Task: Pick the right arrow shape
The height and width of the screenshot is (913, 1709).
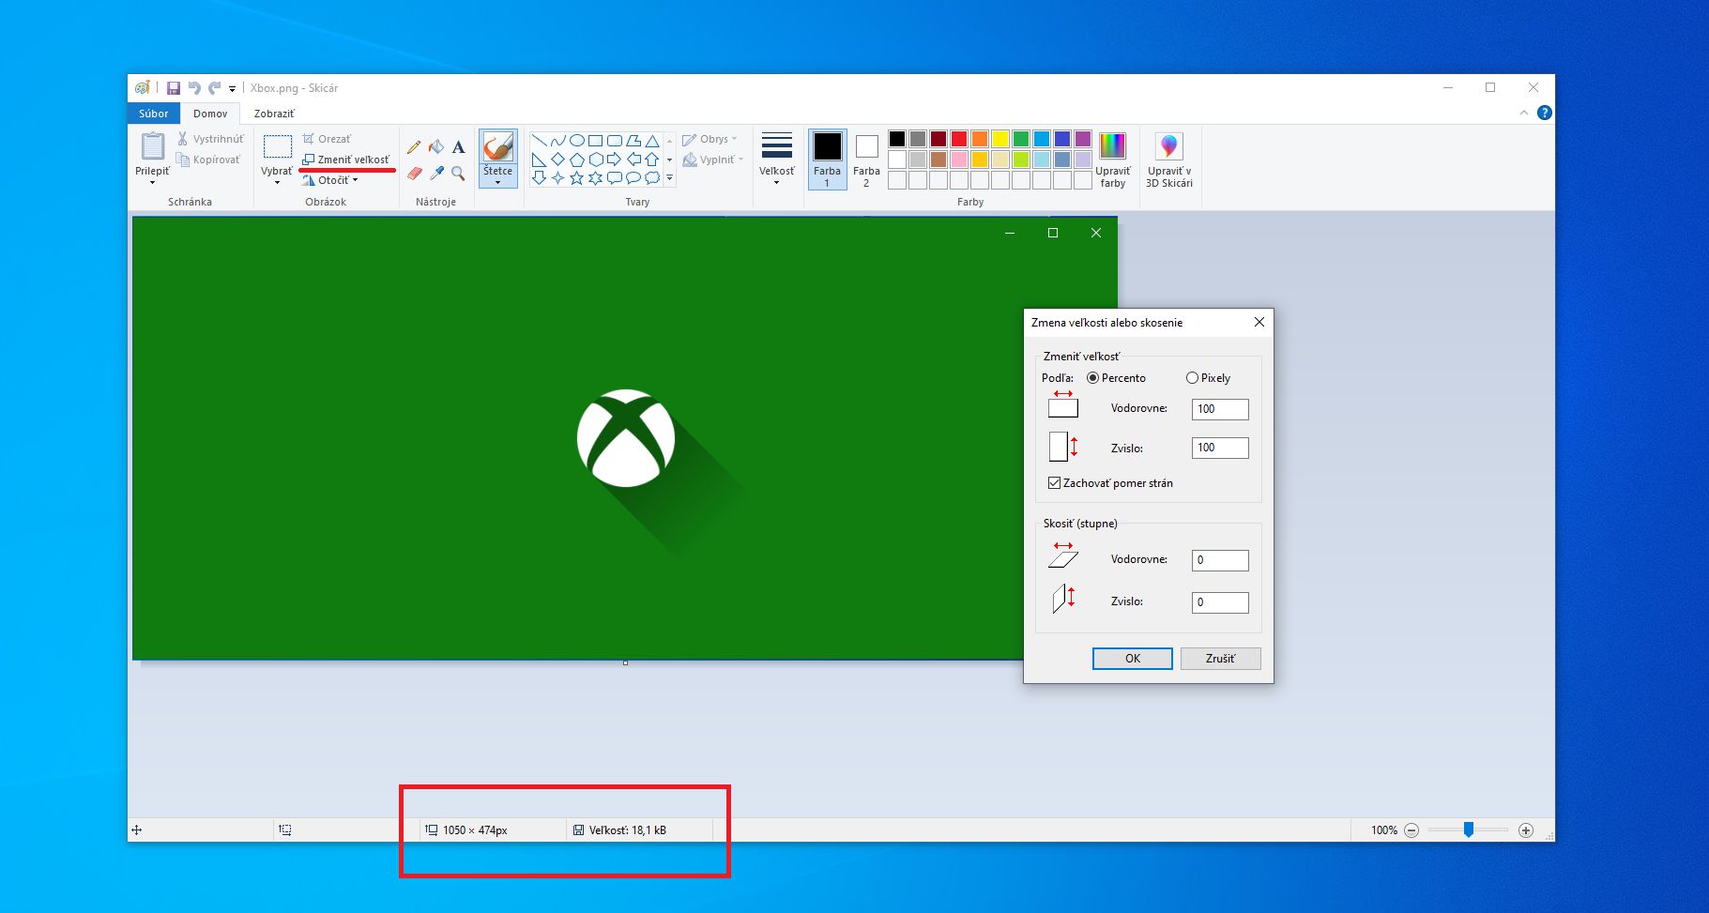Action: [614, 160]
